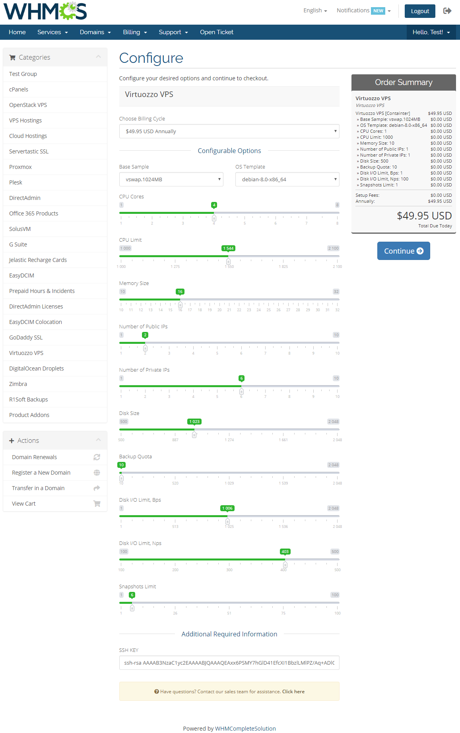Select the Product Addons category
Screen dimensions: 460x733
pyautogui.click(x=55, y=415)
